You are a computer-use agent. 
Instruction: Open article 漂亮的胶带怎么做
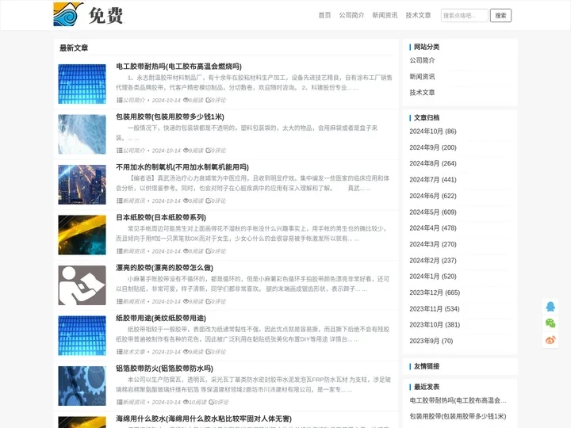pos(164,268)
